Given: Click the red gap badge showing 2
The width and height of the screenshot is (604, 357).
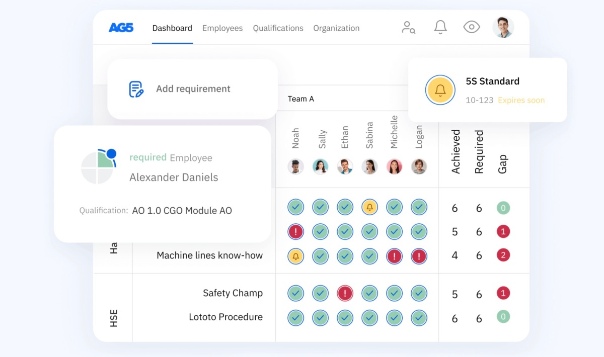Looking at the screenshot, I should (503, 255).
